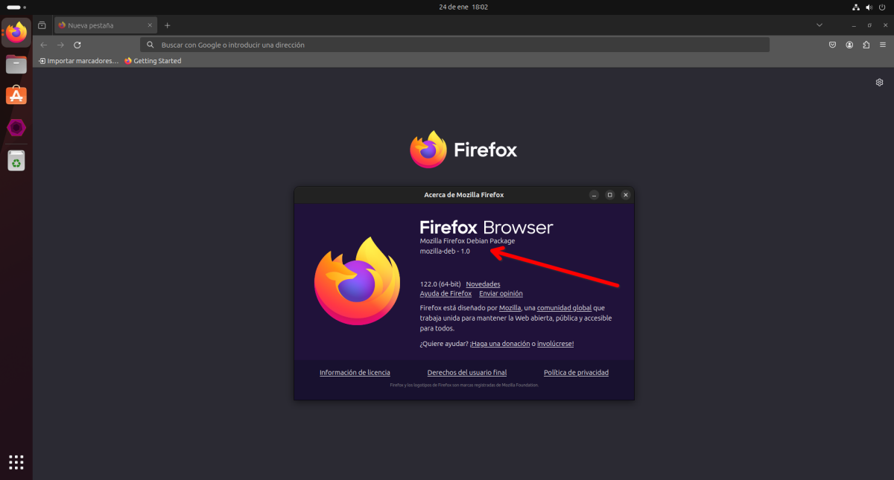The image size is (894, 480).
Task: Click the Haga una donación link
Action: click(499, 344)
